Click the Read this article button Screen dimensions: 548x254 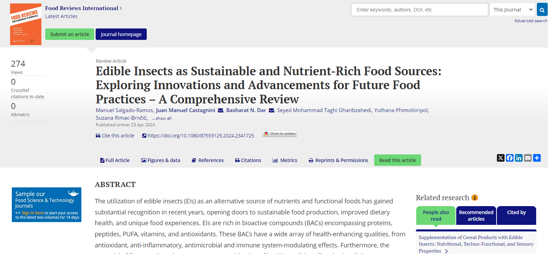[397, 160]
